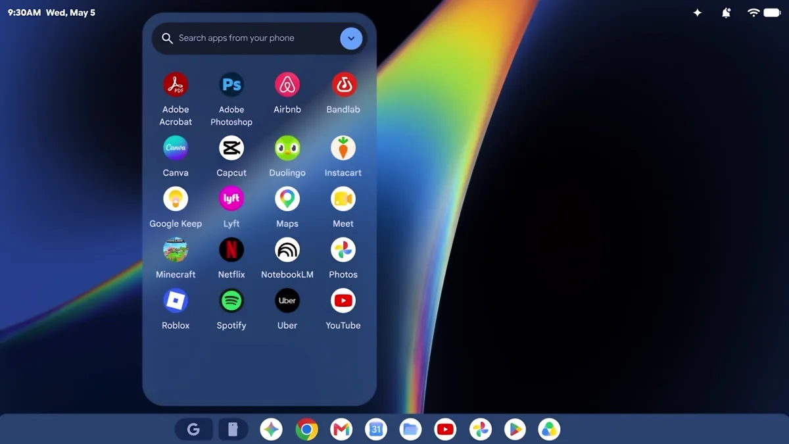Open Play Store from the shelf
Image resolution: width=789 pixels, height=444 pixels.
pos(515,430)
